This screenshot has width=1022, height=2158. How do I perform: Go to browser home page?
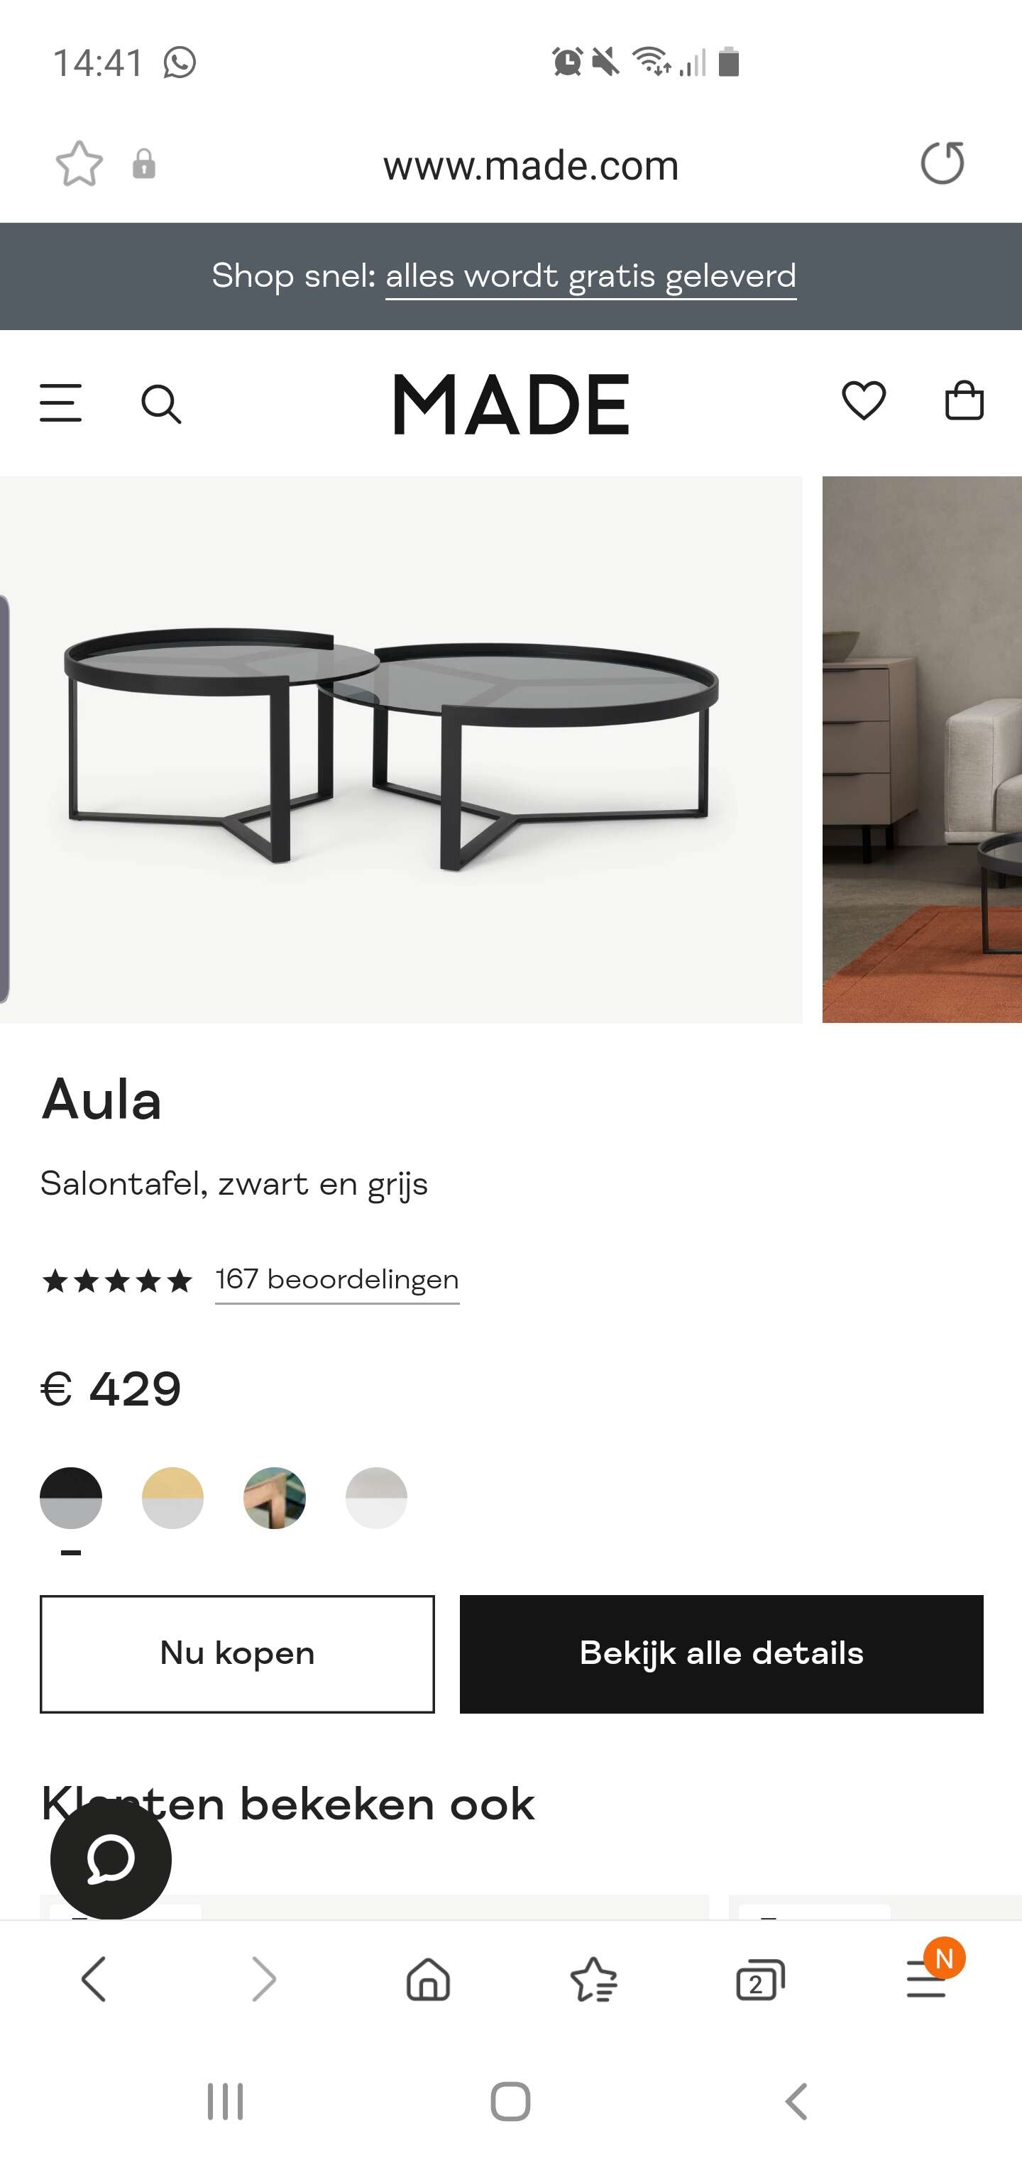428,1978
